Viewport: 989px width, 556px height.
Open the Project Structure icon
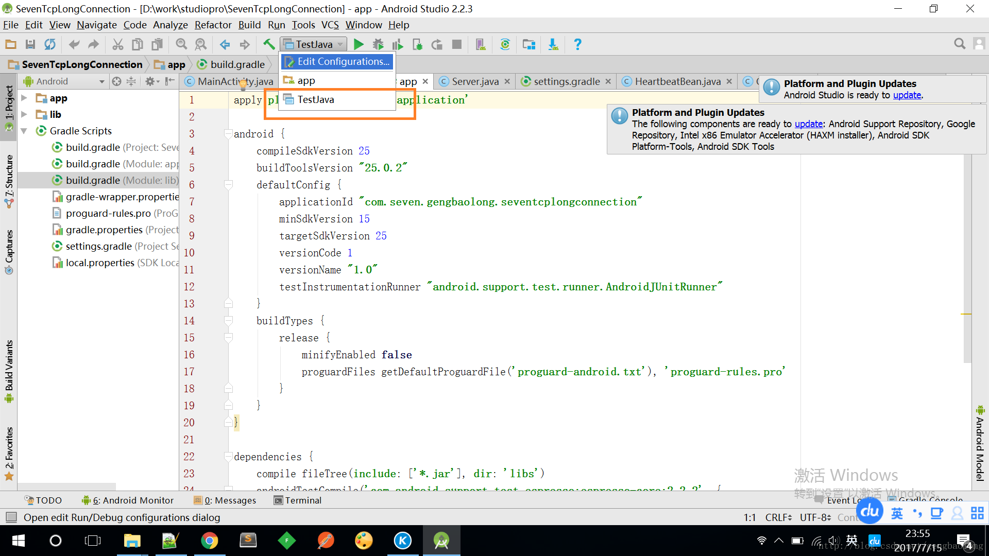(529, 45)
